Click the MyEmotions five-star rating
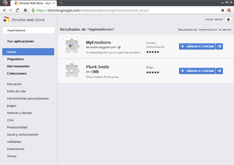 pos(152,52)
